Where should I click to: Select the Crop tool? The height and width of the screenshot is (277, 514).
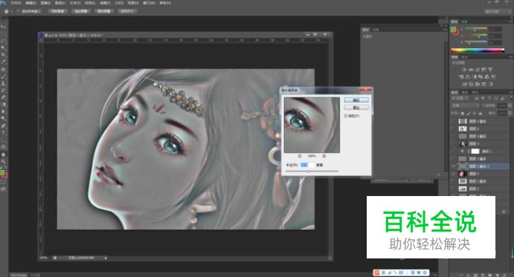tap(3, 55)
